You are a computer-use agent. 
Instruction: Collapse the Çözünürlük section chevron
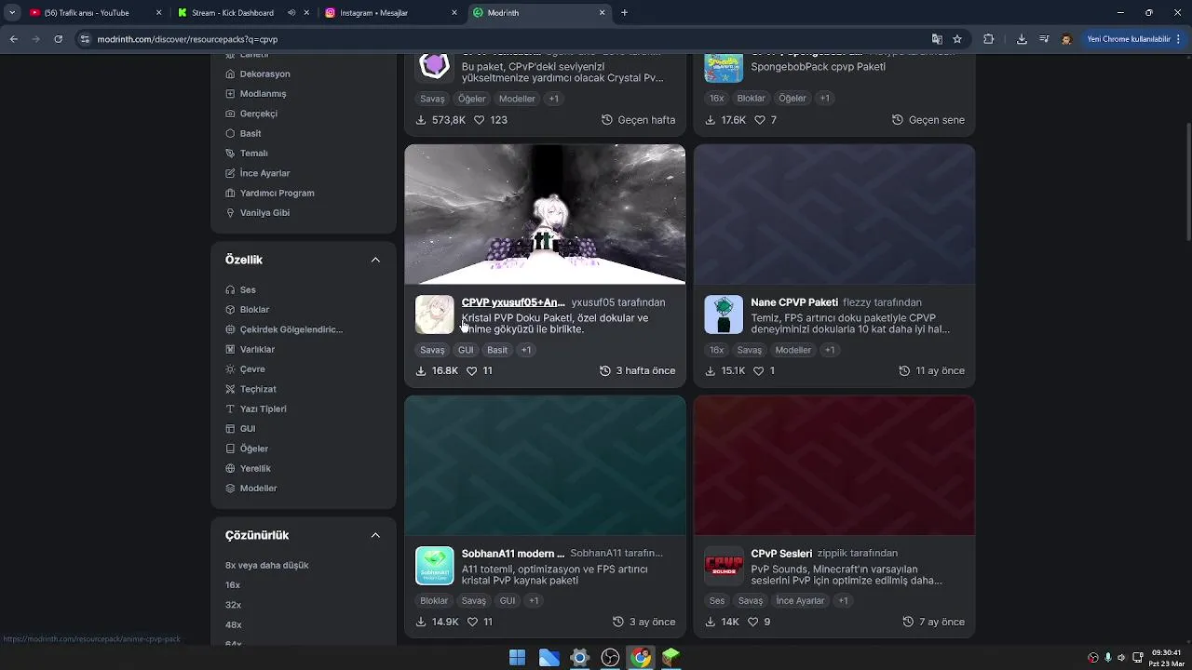(x=375, y=535)
